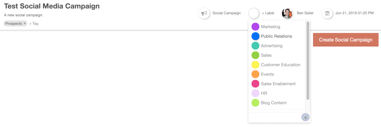
Task: Click the label list scrollbar
Action: [x=308, y=60]
